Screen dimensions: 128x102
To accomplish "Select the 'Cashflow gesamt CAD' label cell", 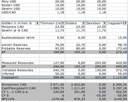I will click(x=20, y=88).
